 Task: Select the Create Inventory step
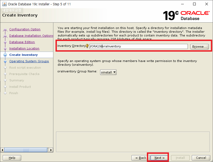pyautogui.click(x=23, y=55)
